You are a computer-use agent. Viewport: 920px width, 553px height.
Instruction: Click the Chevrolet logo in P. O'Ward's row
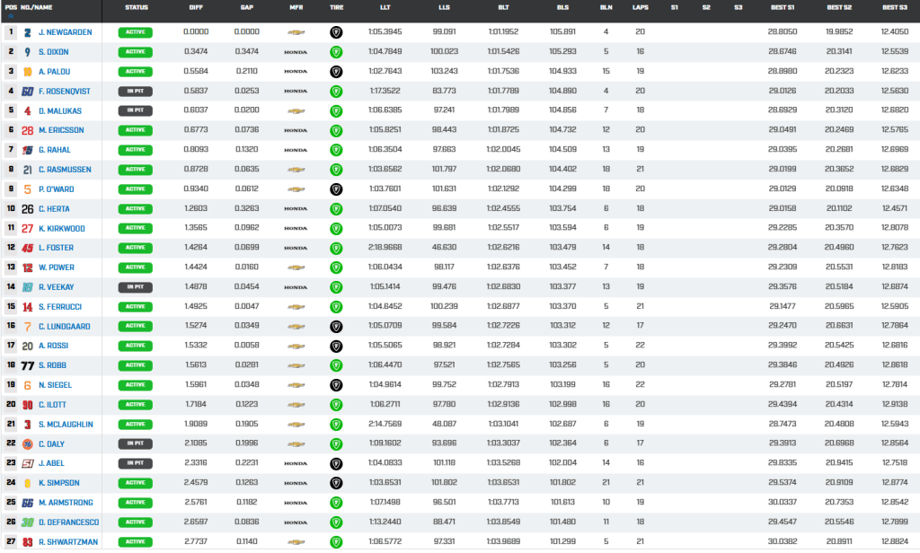point(296,189)
